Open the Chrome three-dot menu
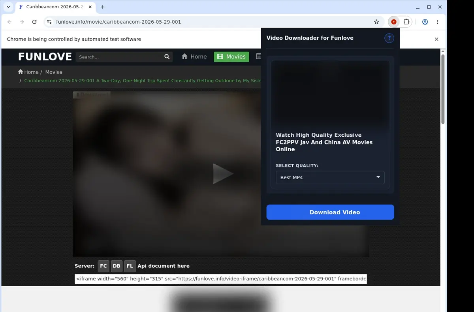Screen dimensions: 474x312 pyautogui.click(x=437, y=22)
